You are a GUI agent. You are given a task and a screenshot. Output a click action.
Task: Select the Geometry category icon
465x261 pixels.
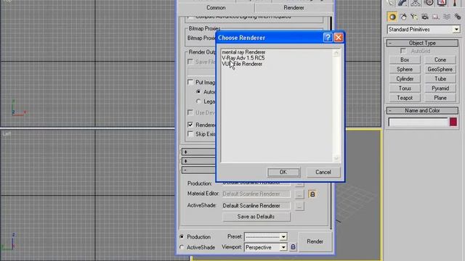[x=392, y=17]
